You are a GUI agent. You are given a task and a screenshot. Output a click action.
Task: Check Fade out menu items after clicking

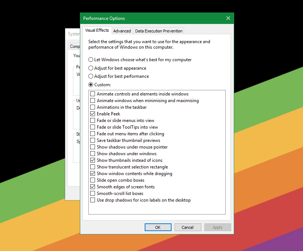point(92,134)
